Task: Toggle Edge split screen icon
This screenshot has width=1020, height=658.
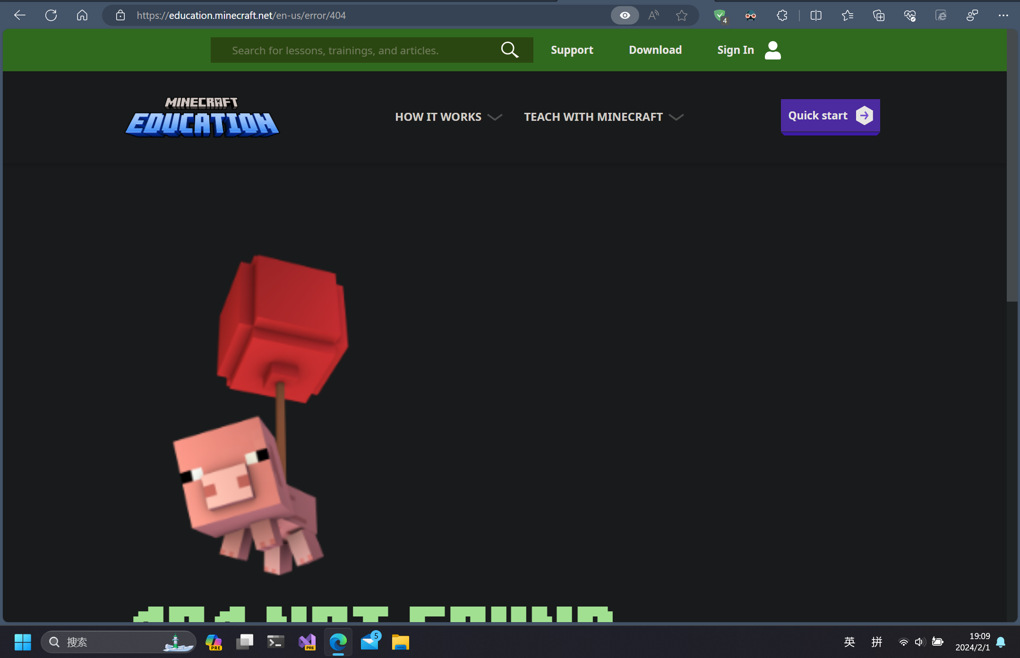Action: click(816, 16)
